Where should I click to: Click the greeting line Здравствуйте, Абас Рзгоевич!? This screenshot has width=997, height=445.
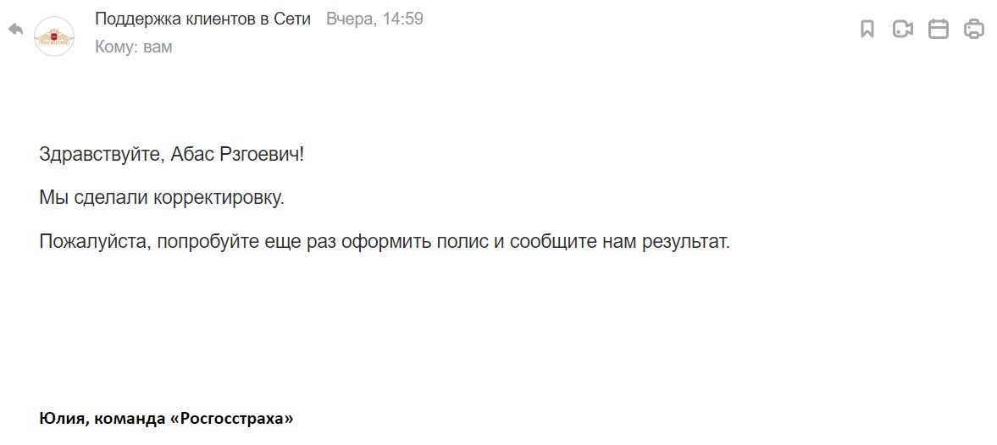pos(172,154)
